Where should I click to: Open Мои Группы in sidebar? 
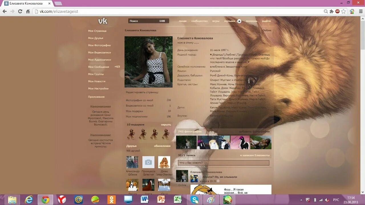pos(96,74)
